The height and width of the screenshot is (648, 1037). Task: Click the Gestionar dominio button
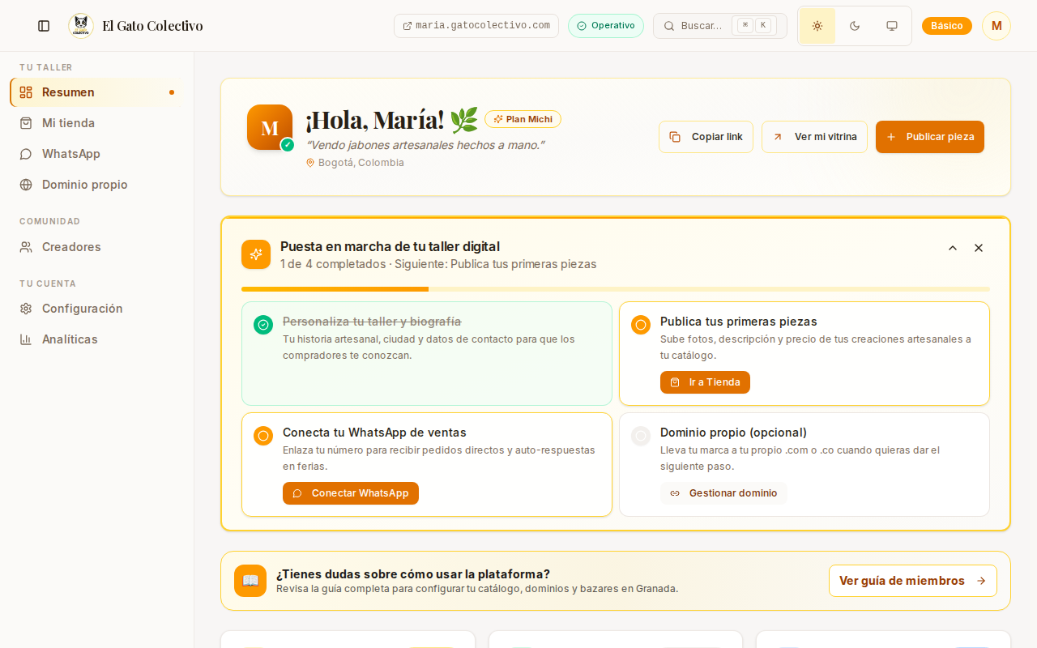tap(723, 493)
